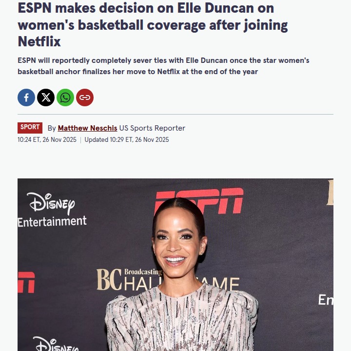Image resolution: width=351 pixels, height=351 pixels.
Task: Click the top Disney Entertainment logo in the photo
Action: (x=52, y=210)
